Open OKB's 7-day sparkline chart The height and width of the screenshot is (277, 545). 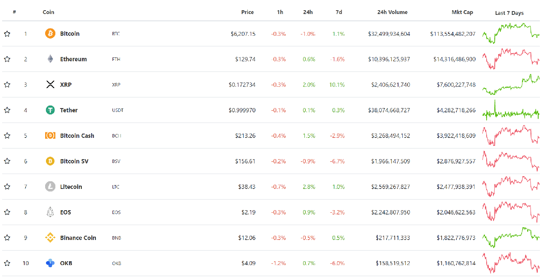[511, 263]
